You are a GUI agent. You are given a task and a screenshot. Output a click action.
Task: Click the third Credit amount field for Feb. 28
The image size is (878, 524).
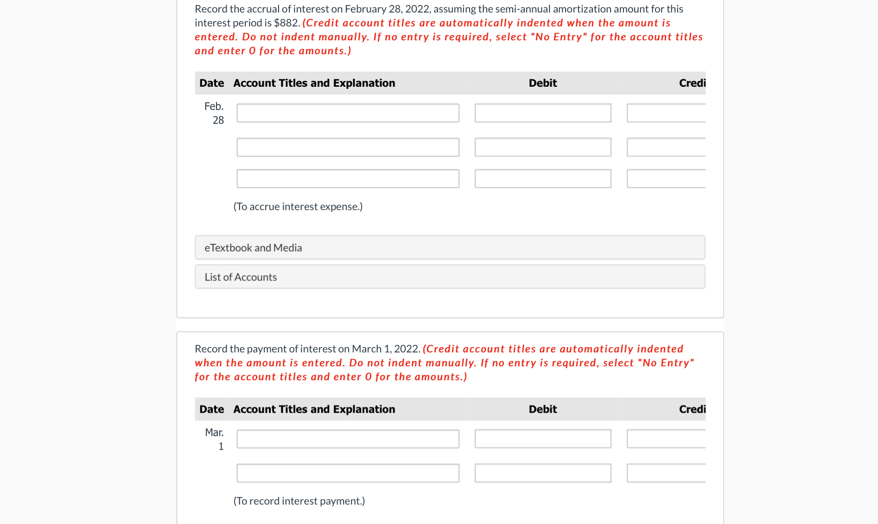pos(665,178)
